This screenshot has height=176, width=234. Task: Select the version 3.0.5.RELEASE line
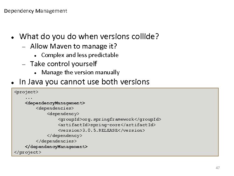tap(101, 130)
